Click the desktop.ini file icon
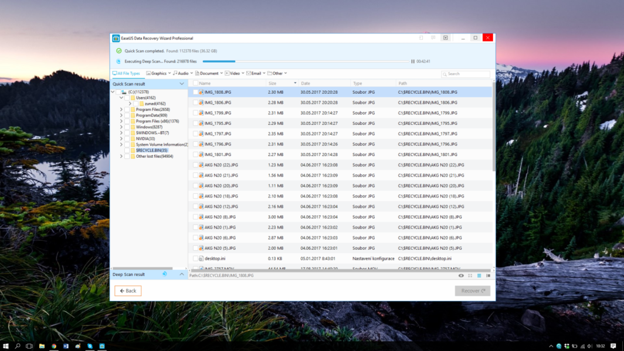624x351 pixels. (201, 258)
